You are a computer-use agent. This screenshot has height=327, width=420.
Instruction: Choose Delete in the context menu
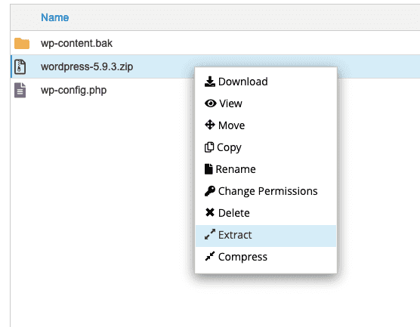pos(266,213)
